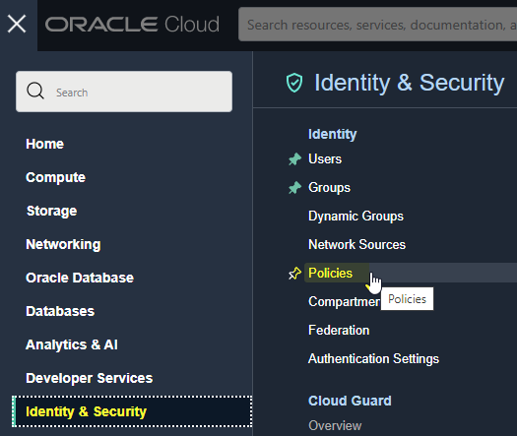Click the magnifier icon in menu search
The image size is (517, 436).
click(35, 91)
